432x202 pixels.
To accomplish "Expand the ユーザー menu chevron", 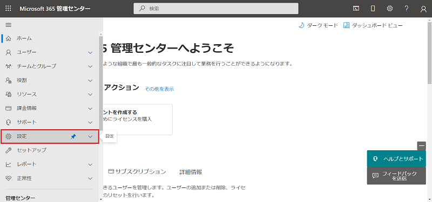I will tap(90, 52).
